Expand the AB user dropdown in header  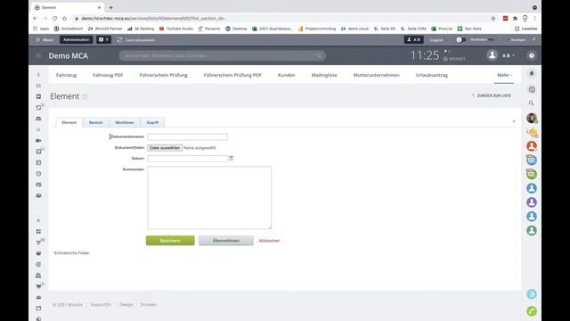point(509,55)
